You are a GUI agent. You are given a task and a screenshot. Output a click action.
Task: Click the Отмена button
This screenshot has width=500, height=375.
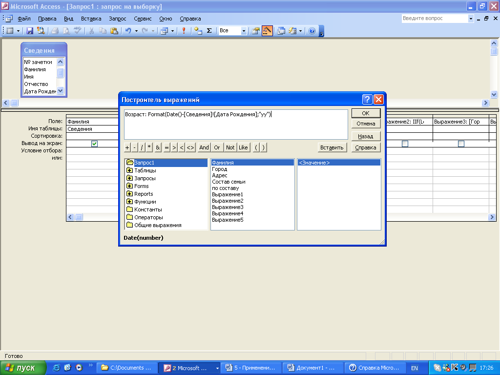366,124
